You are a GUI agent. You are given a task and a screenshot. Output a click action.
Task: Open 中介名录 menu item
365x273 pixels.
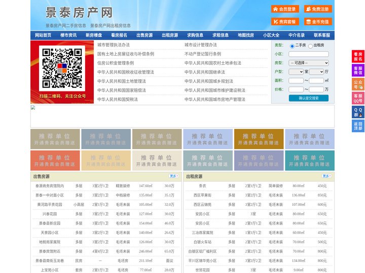point(297,35)
